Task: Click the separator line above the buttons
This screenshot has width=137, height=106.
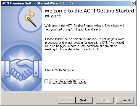Action: pyautogui.click(x=68, y=92)
